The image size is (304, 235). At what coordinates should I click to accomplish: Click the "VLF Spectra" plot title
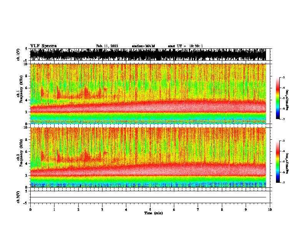pos(43,46)
